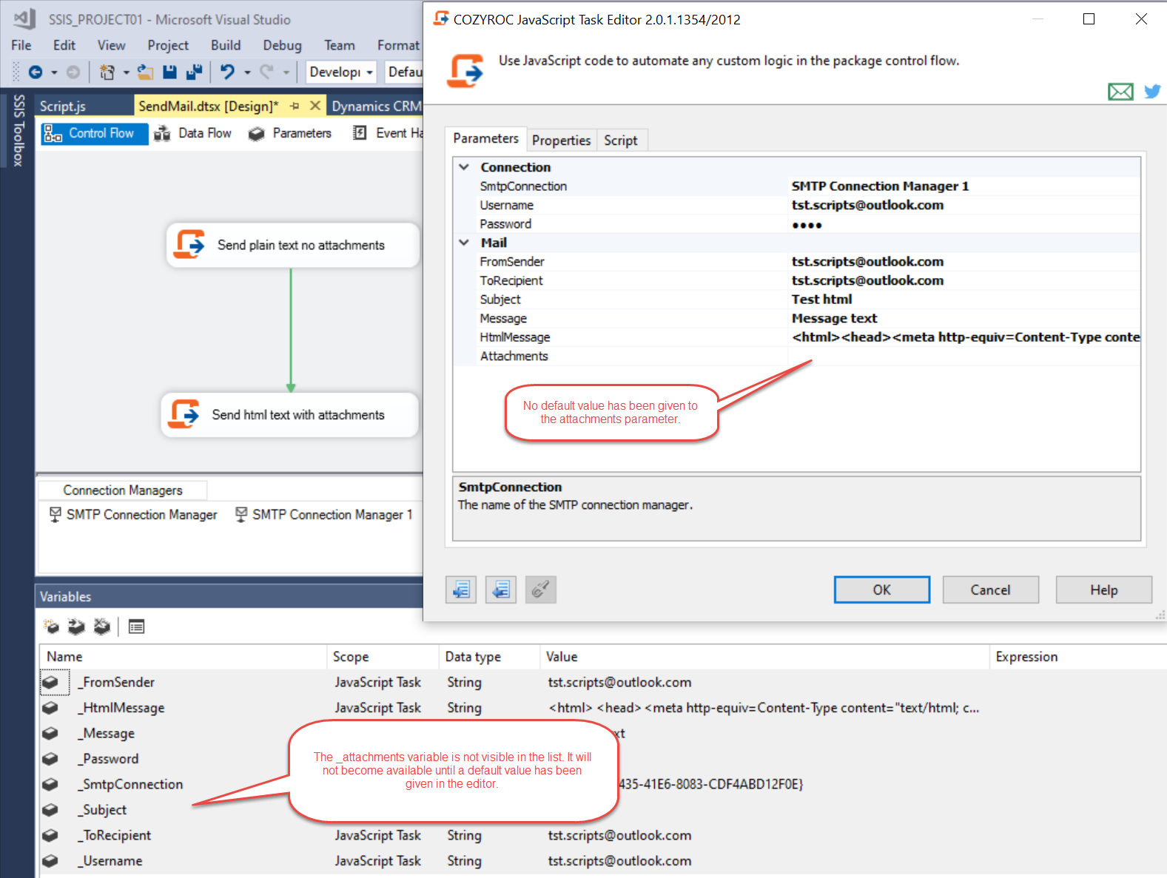The width and height of the screenshot is (1167, 878).
Task: Click the _FromSender variable row icon
Action: click(x=50, y=682)
